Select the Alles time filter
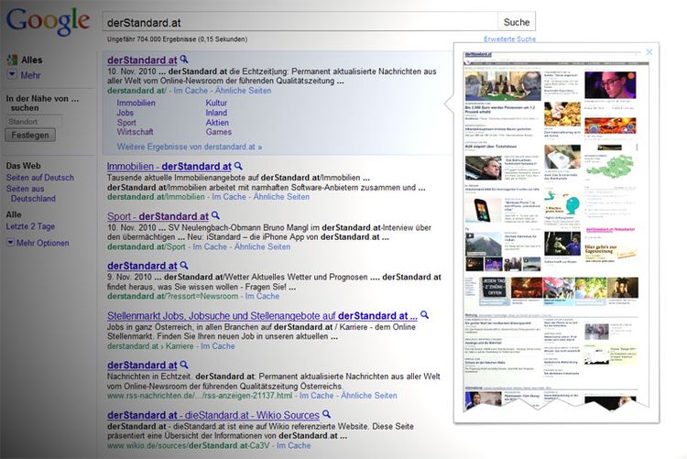 (14, 214)
